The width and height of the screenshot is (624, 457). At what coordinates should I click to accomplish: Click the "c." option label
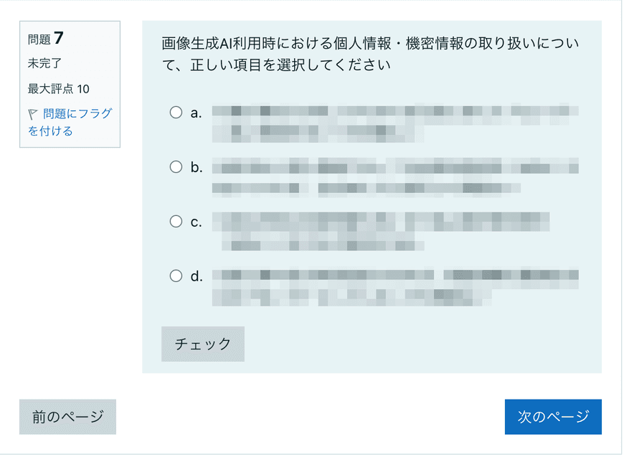pyautogui.click(x=197, y=222)
